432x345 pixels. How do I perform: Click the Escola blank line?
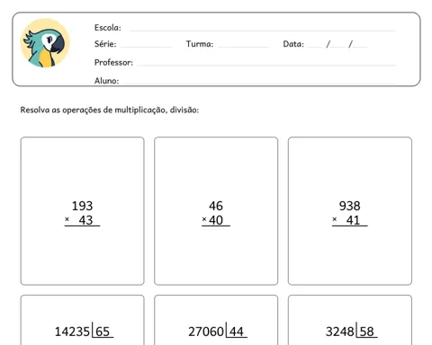click(263, 31)
